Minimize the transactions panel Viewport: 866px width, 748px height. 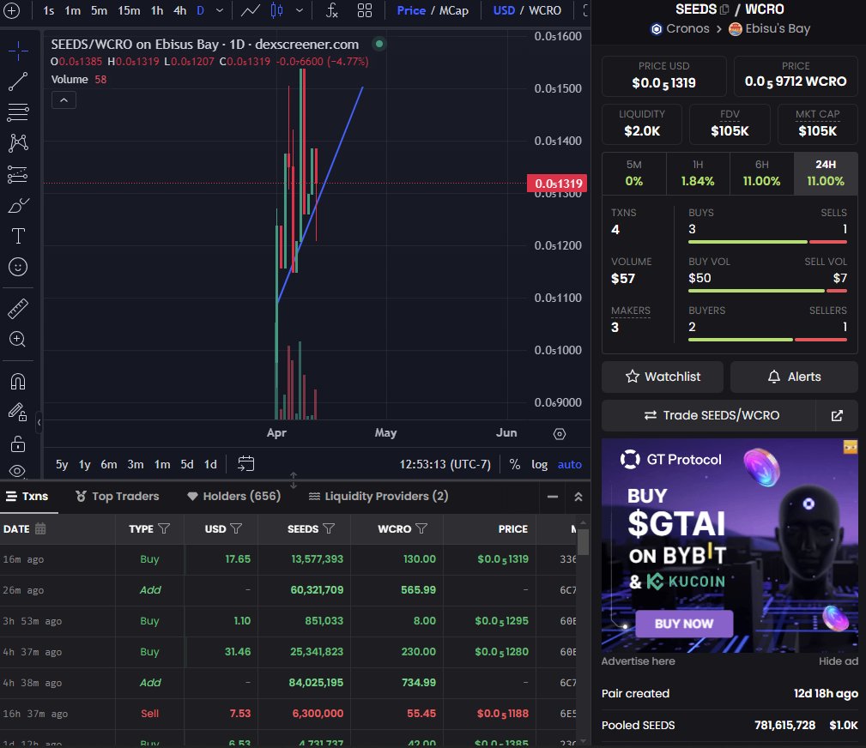point(552,497)
